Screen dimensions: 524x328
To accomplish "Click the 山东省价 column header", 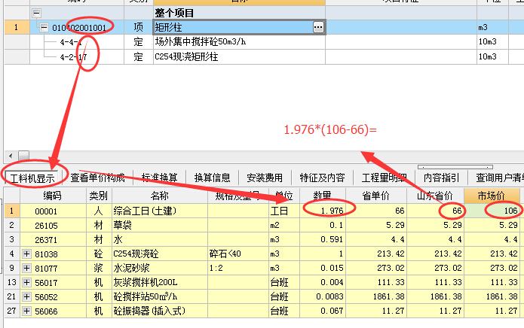I will (x=435, y=196).
